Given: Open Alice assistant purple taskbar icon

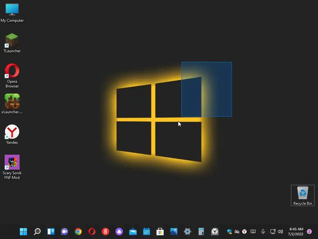Looking at the screenshot, I should tap(119, 232).
